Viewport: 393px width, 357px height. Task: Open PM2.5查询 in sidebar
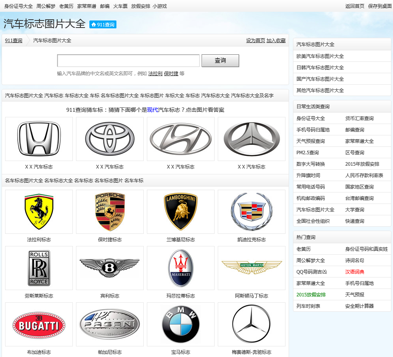pos(308,153)
